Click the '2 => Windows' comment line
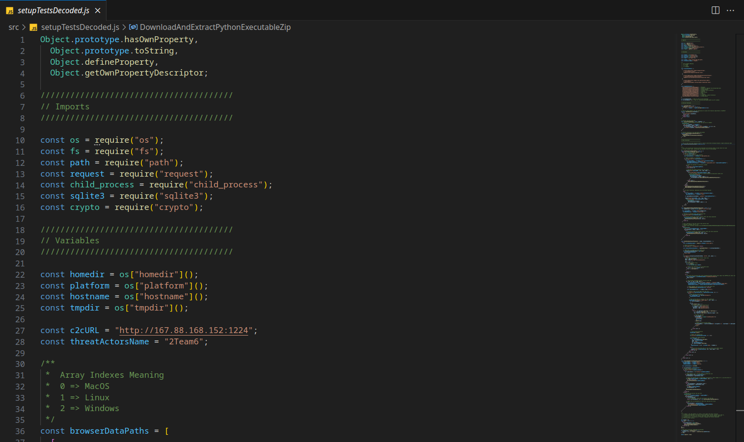 (89, 409)
